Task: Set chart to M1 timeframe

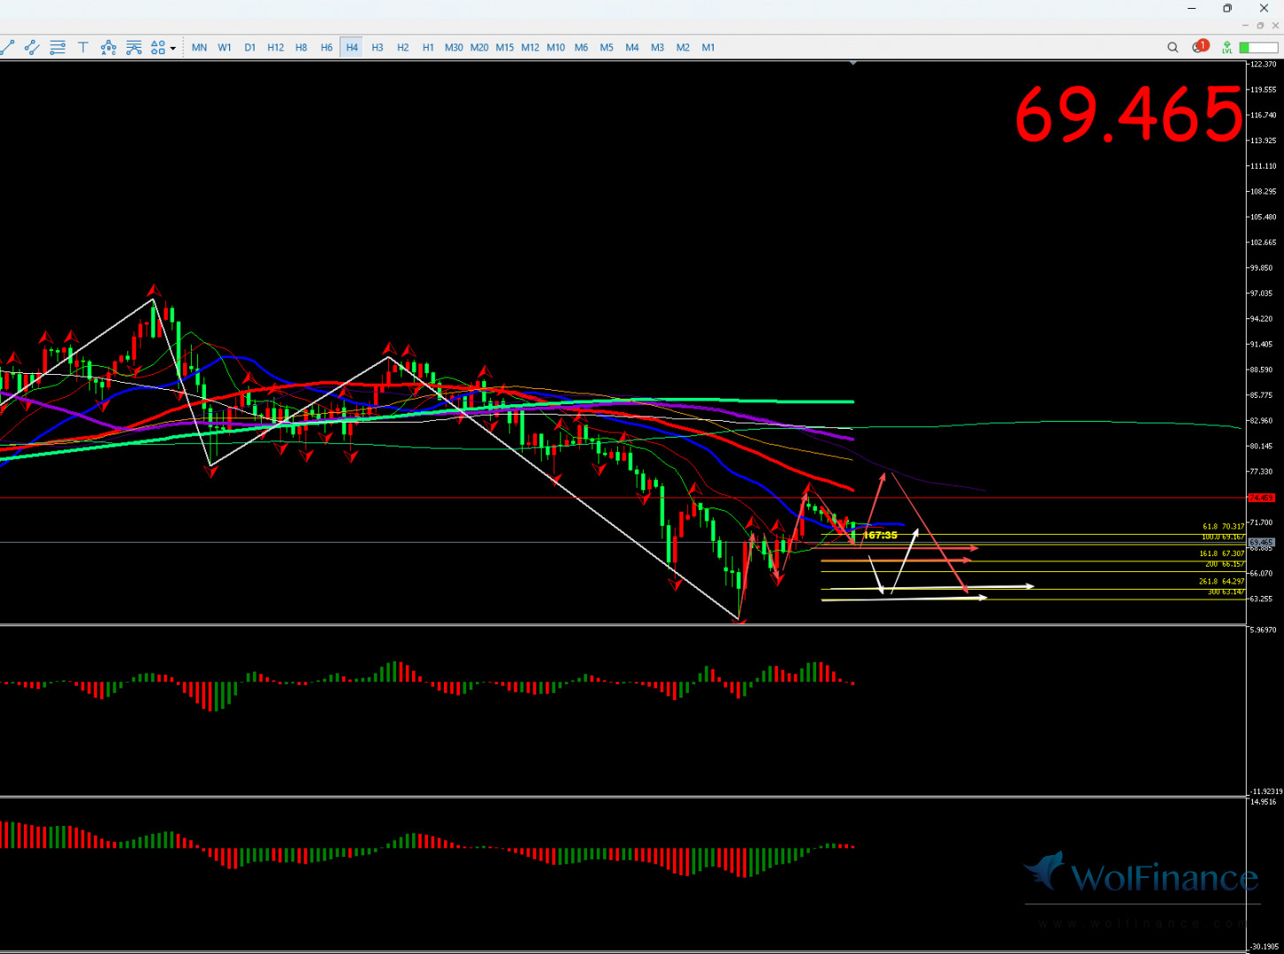Action: (708, 48)
